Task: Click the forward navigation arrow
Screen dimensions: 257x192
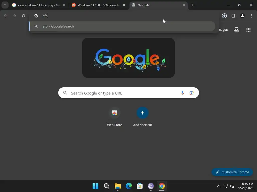Action: 15,16
